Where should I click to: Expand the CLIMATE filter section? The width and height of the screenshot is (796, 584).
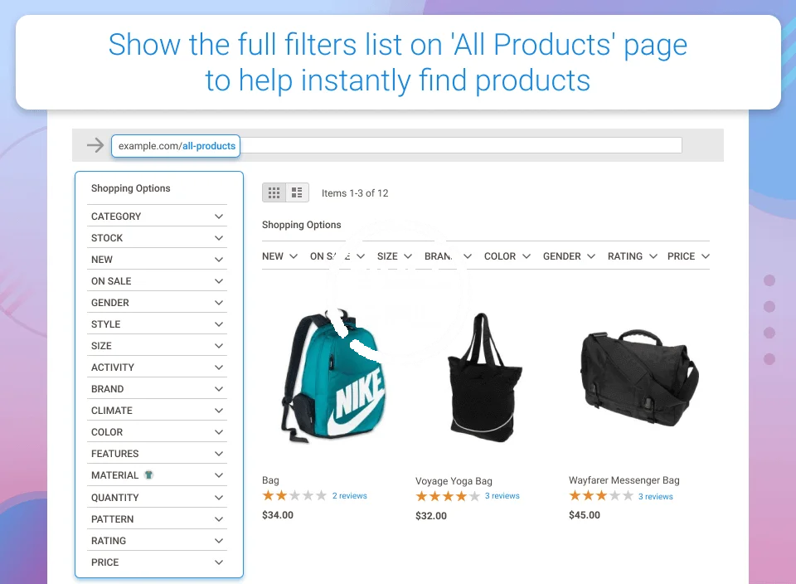(x=157, y=411)
